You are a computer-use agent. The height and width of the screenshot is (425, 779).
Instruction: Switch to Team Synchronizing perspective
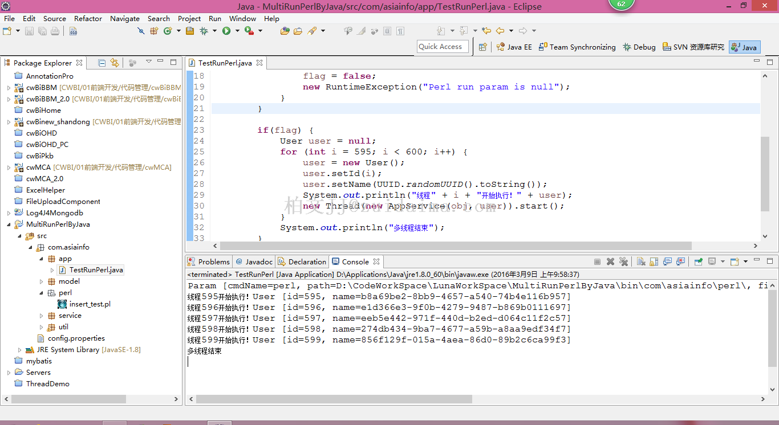[578, 47]
